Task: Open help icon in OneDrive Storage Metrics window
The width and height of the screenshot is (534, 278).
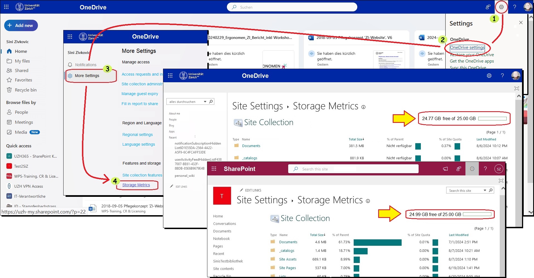Action: click(x=502, y=76)
